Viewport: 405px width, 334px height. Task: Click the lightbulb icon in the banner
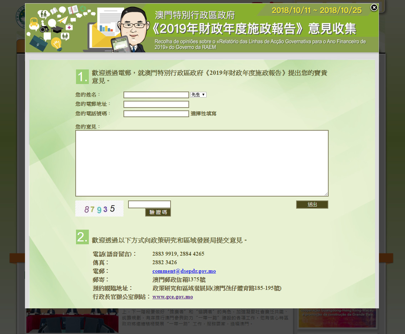[57, 44]
